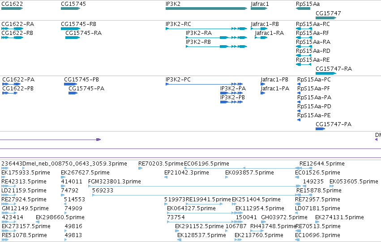Viewport: 381px width, 242px height.
Task: Select EST EK291152.5prime
Action: click(199, 227)
